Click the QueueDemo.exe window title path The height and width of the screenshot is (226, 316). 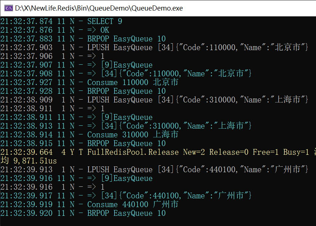click(x=99, y=8)
